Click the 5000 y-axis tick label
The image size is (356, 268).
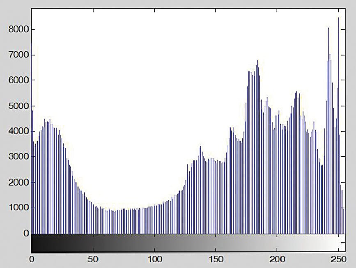coord(18,106)
